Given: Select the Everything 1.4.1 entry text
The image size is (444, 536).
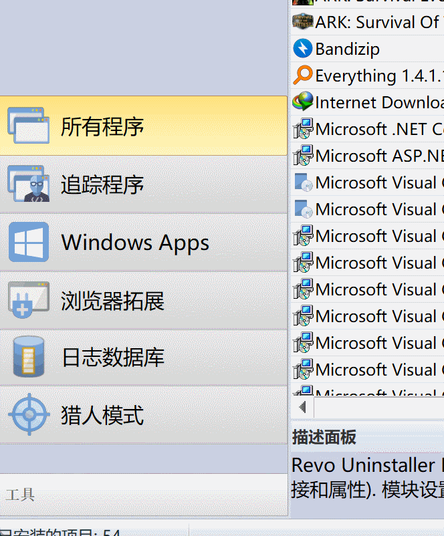Looking at the screenshot, I should pyautogui.click(x=379, y=76).
